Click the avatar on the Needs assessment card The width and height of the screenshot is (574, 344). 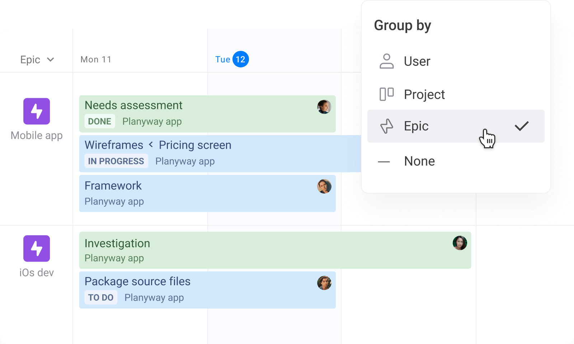pos(324,106)
